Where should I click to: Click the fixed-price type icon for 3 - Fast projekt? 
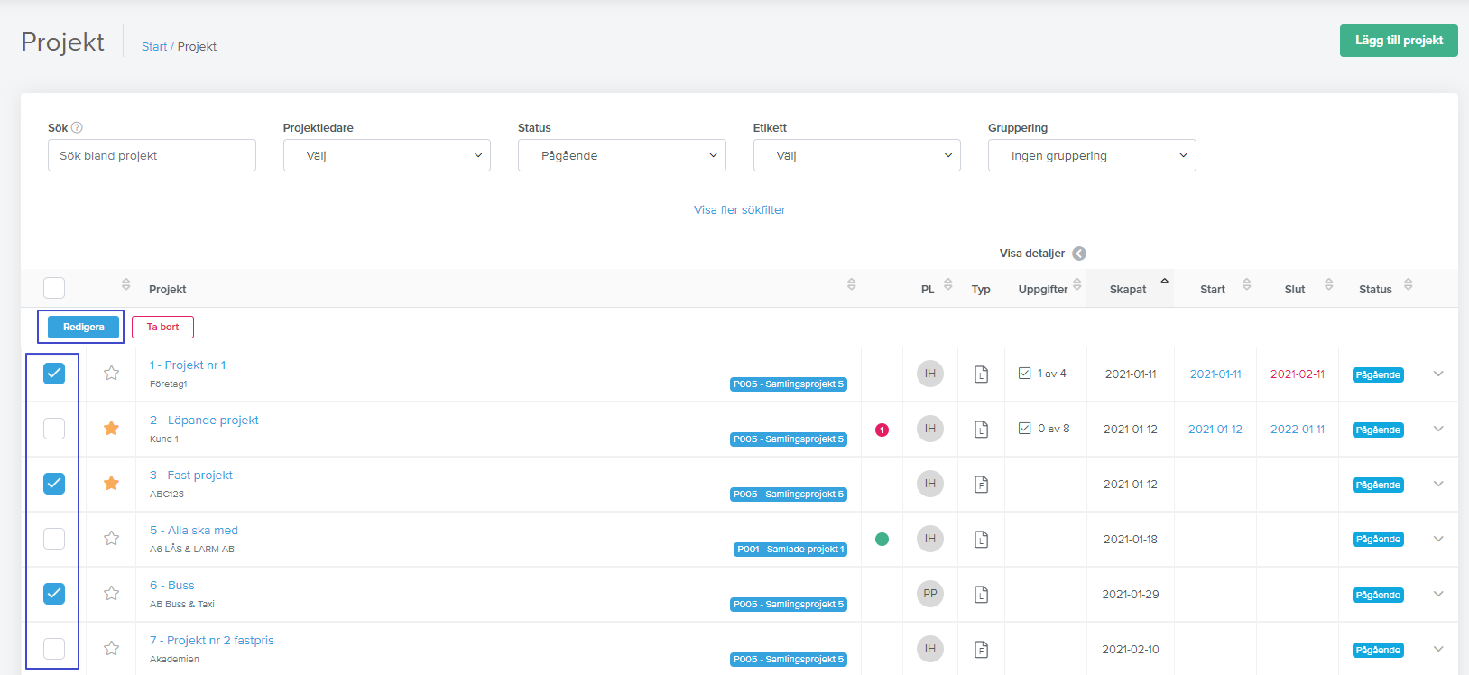(x=981, y=484)
